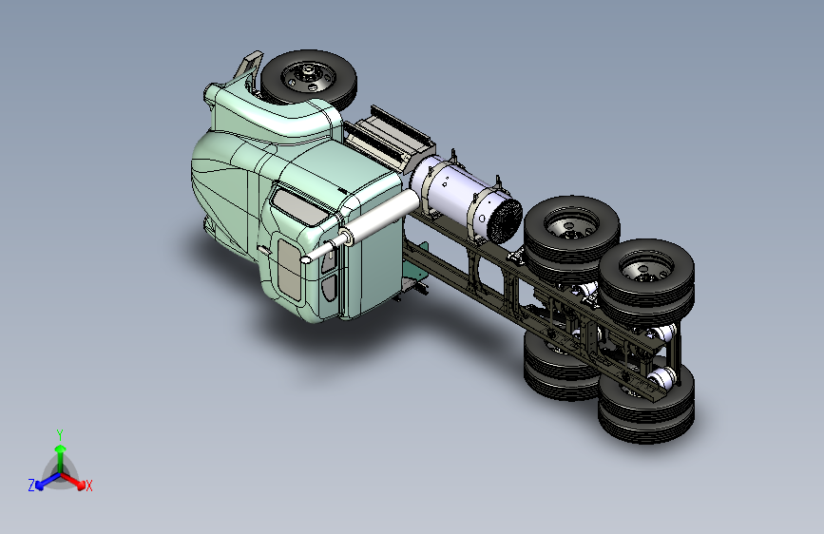Click the green Y axis arrow on triad
Viewport: 824px width, 534px height.
[x=61, y=459]
